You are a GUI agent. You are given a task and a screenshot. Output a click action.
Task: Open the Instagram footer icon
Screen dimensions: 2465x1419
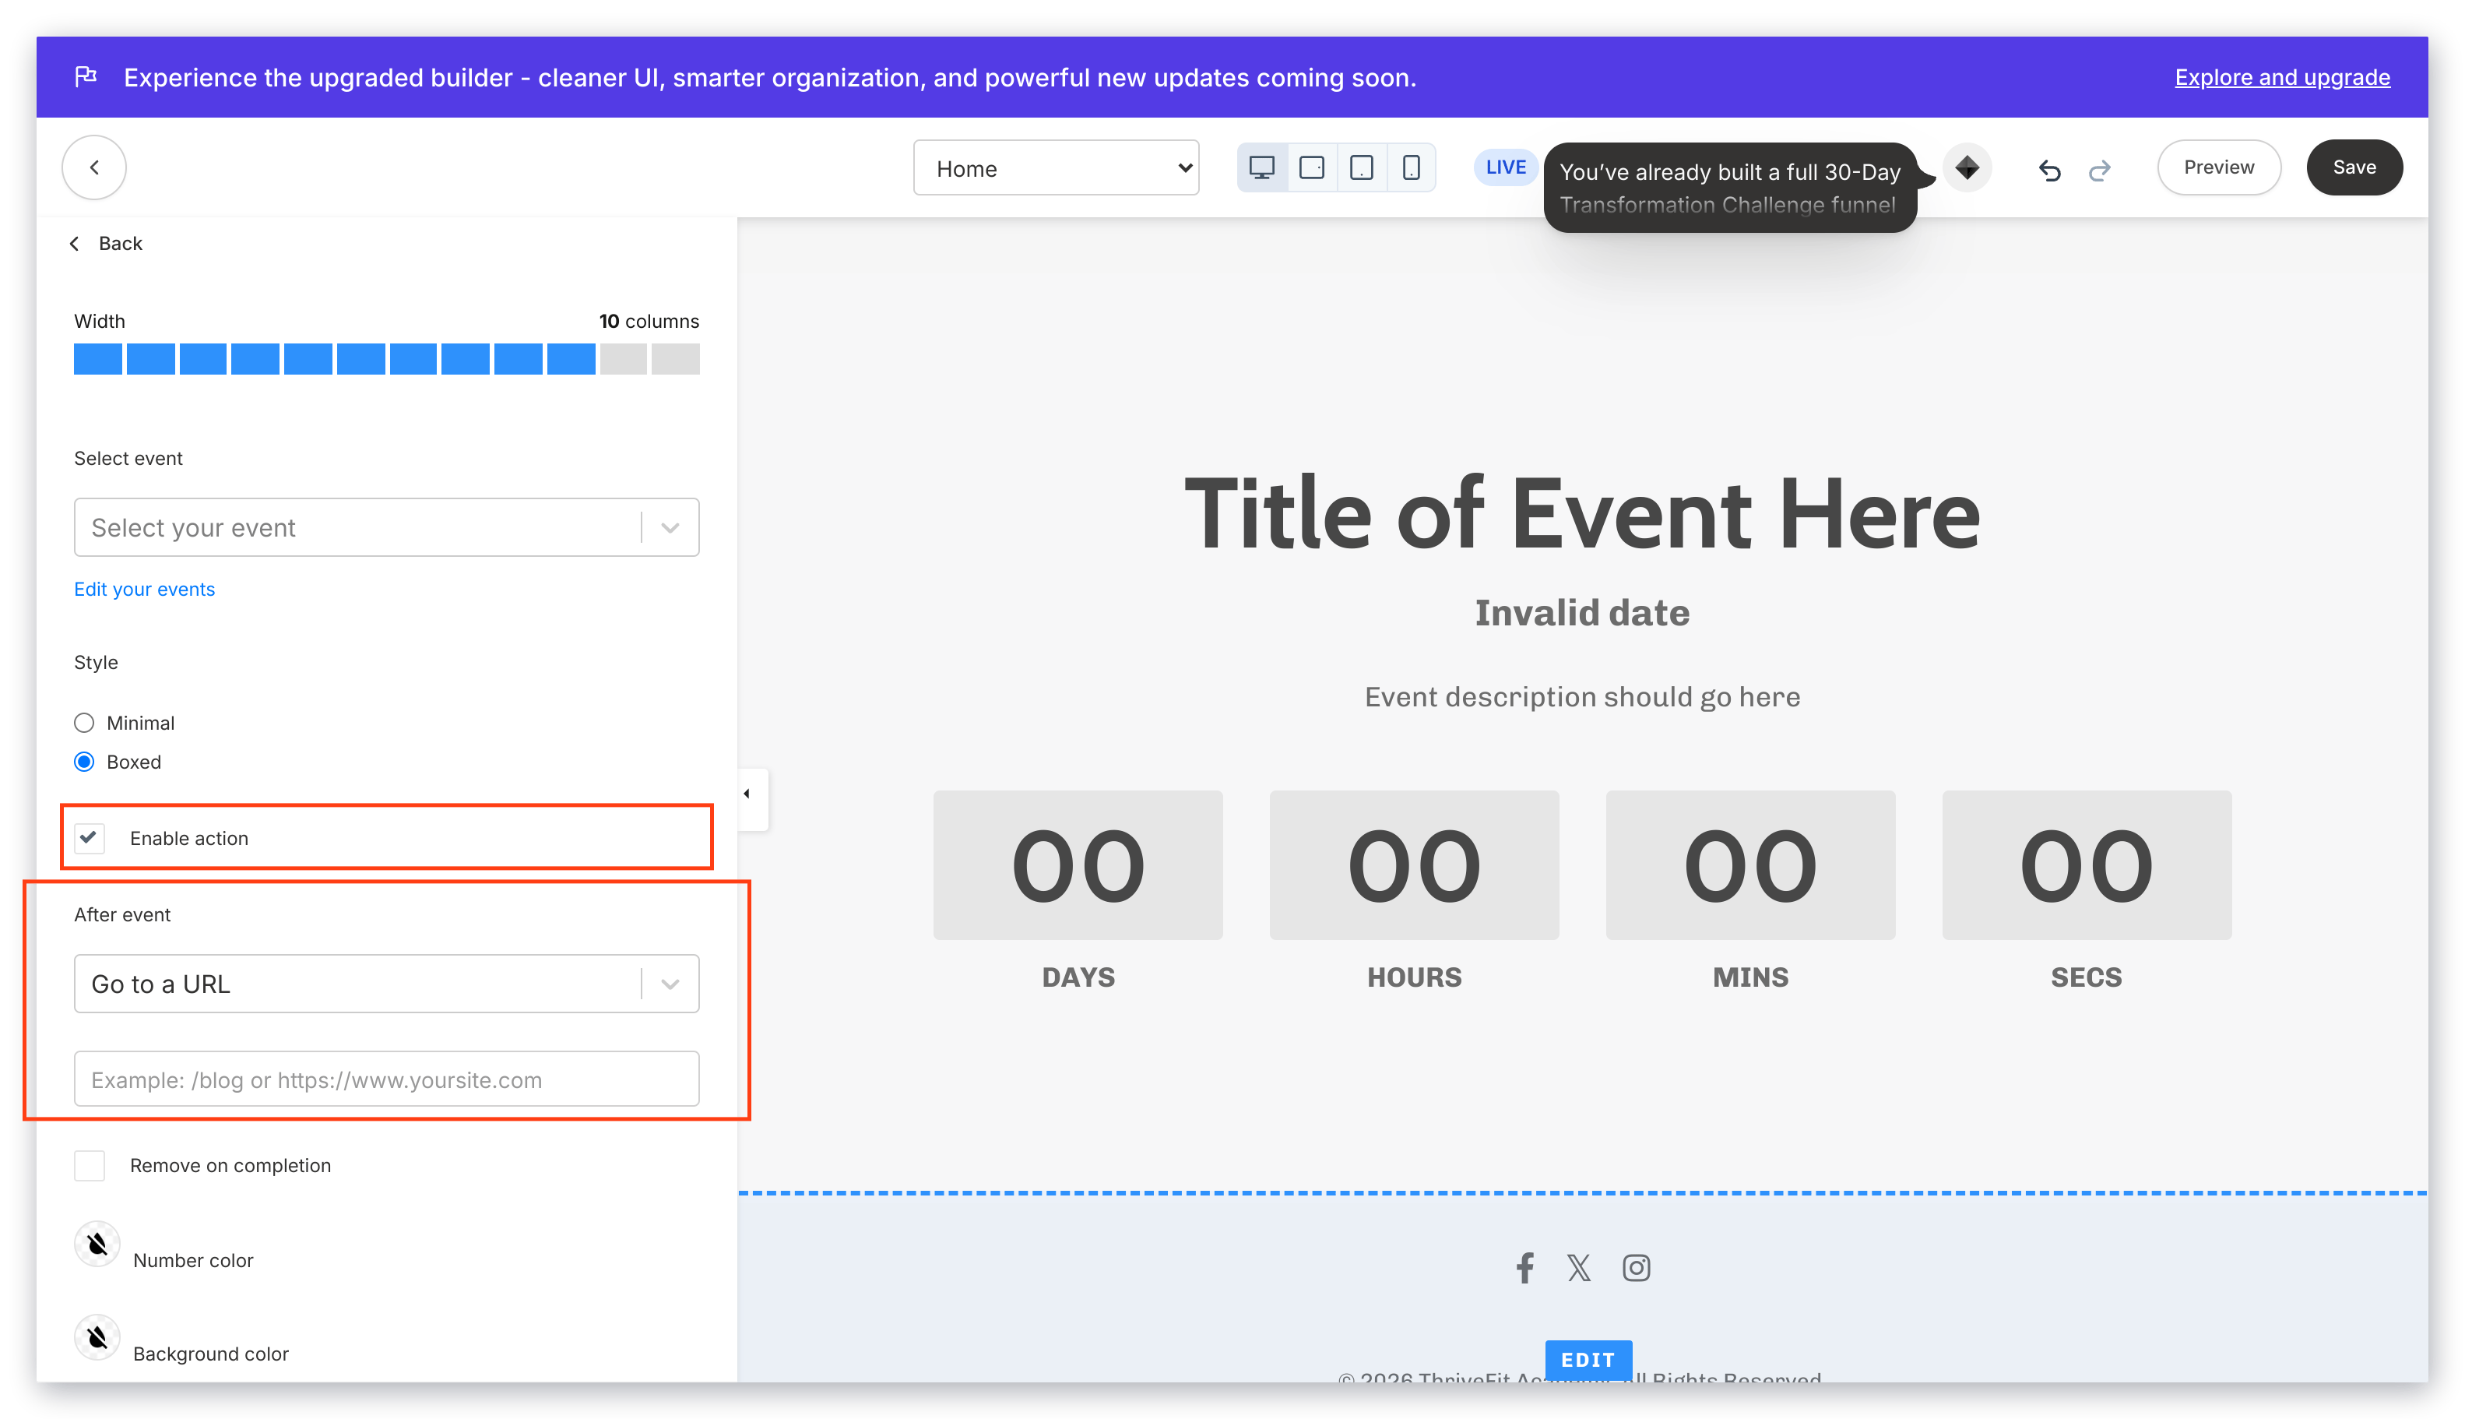point(1636,1267)
